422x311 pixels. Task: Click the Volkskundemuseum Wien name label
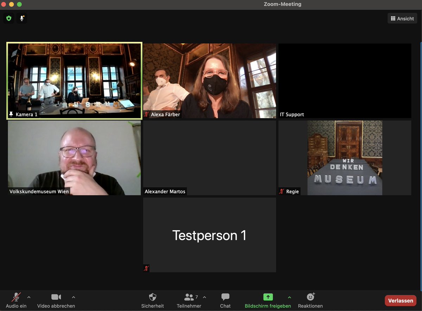point(39,192)
